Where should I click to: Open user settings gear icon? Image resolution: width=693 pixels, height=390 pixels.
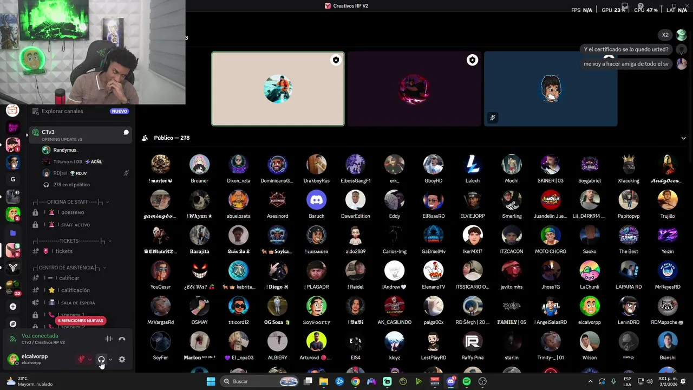click(x=122, y=359)
